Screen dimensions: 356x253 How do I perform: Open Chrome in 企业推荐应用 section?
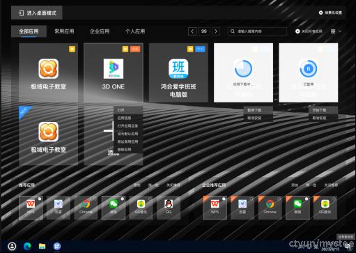(270, 208)
